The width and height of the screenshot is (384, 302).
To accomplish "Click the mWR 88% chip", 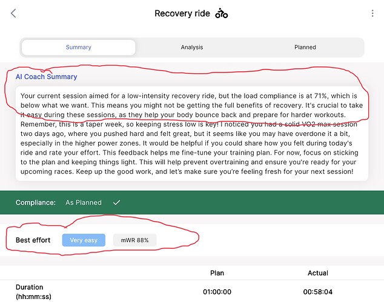I will pyautogui.click(x=134, y=240).
